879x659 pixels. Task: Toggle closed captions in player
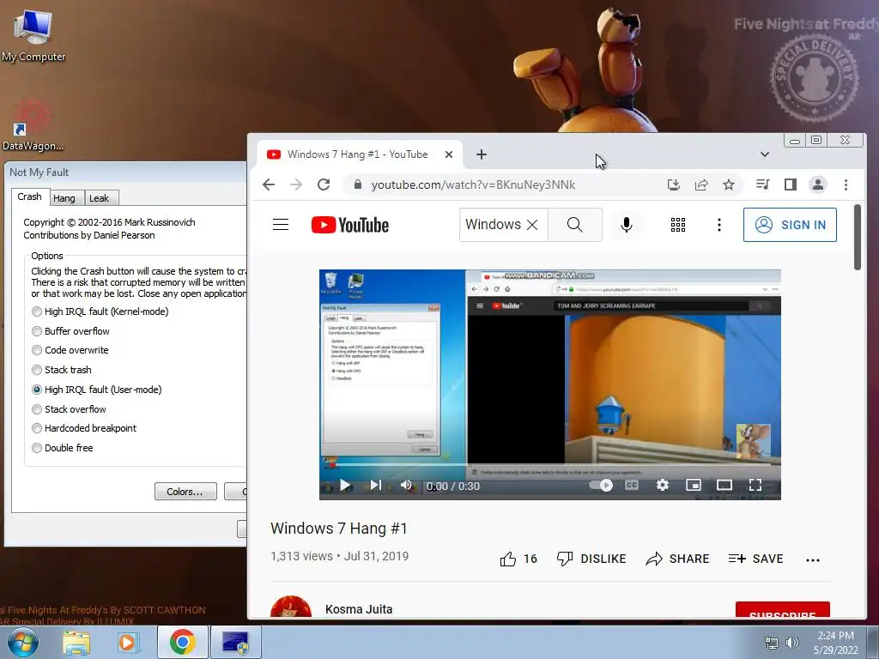(632, 486)
